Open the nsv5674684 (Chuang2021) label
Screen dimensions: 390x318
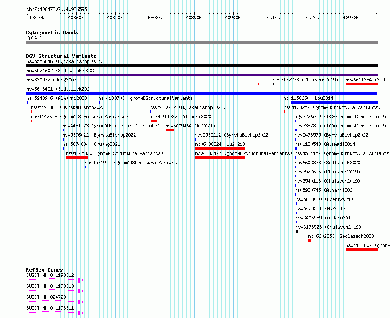click(92, 144)
